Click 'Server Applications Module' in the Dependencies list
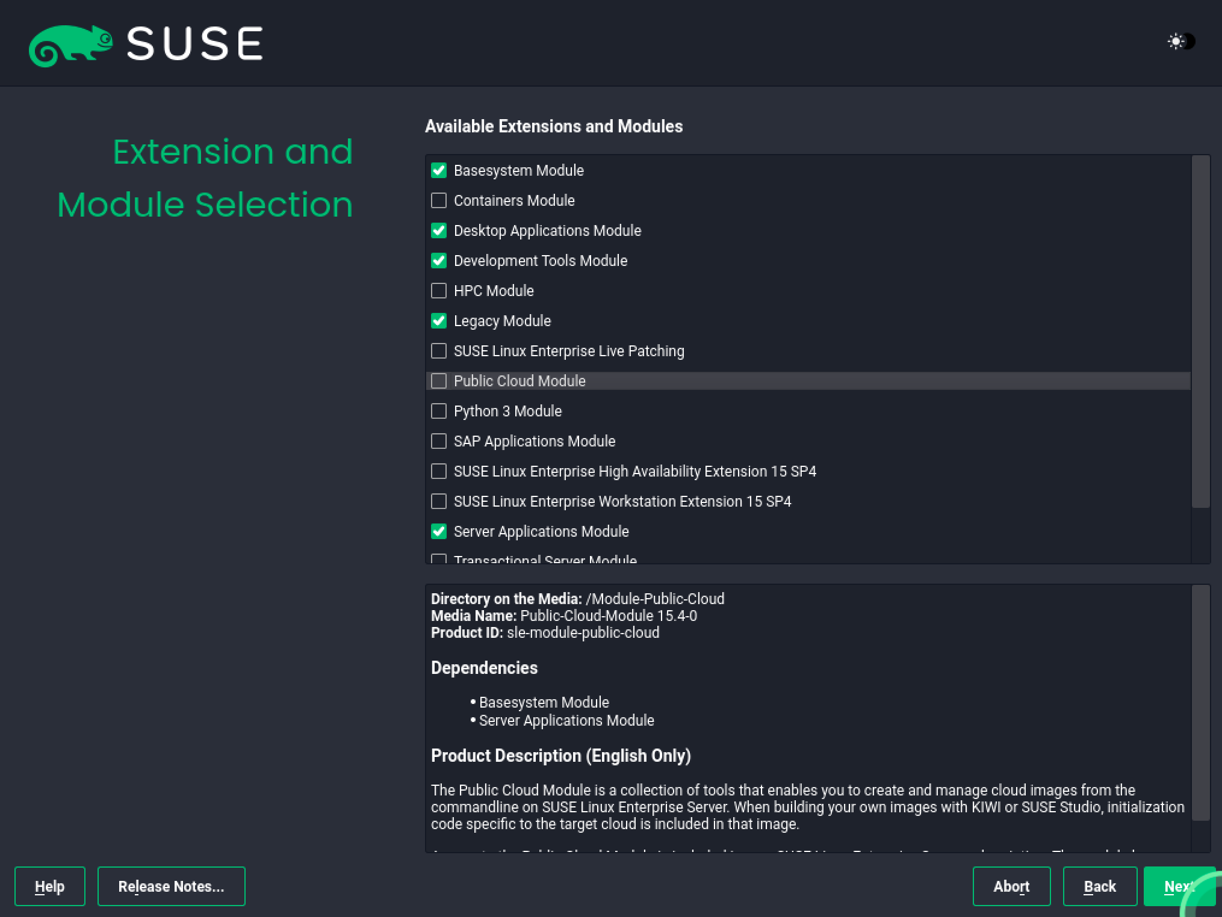Viewport: 1222px width, 917px height. (566, 720)
